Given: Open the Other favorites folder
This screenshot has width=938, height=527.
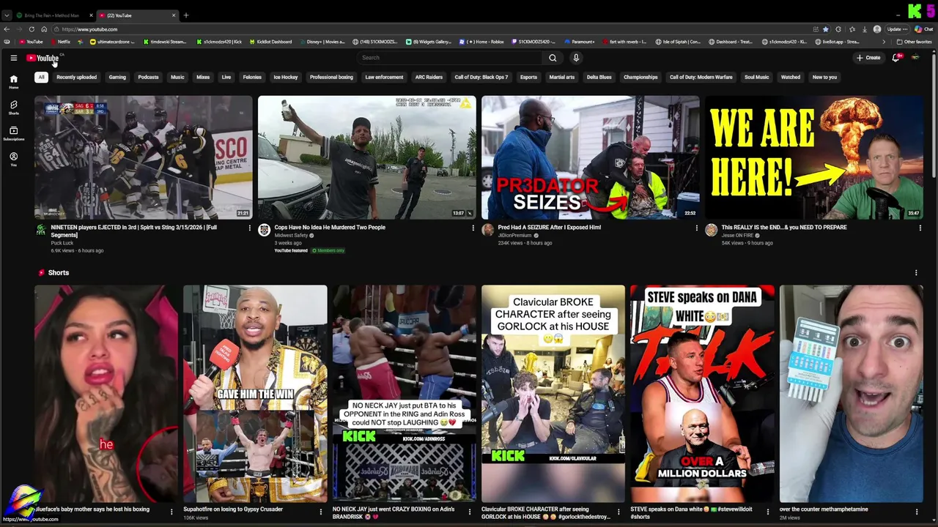Looking at the screenshot, I should point(915,42).
